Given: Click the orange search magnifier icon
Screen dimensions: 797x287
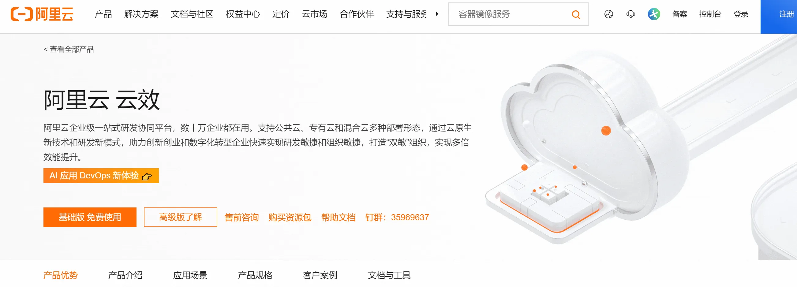Looking at the screenshot, I should (x=575, y=14).
